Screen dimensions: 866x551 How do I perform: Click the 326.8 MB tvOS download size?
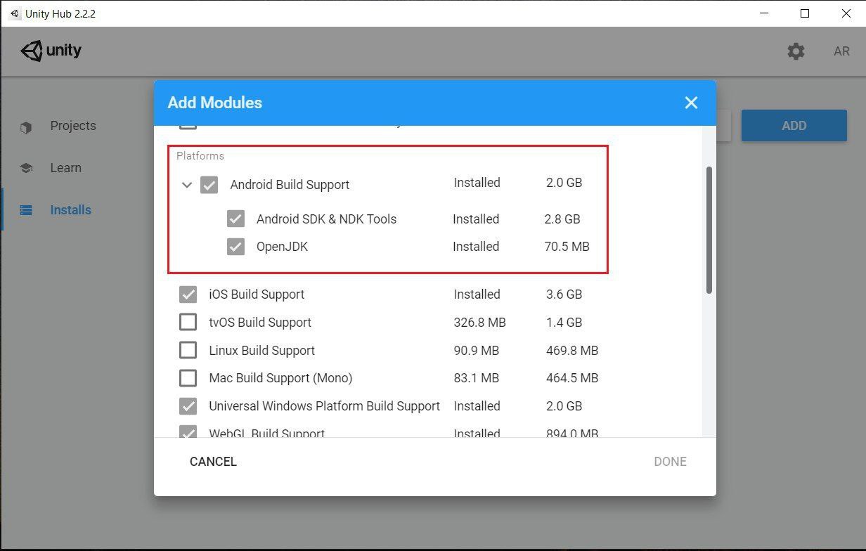(479, 323)
